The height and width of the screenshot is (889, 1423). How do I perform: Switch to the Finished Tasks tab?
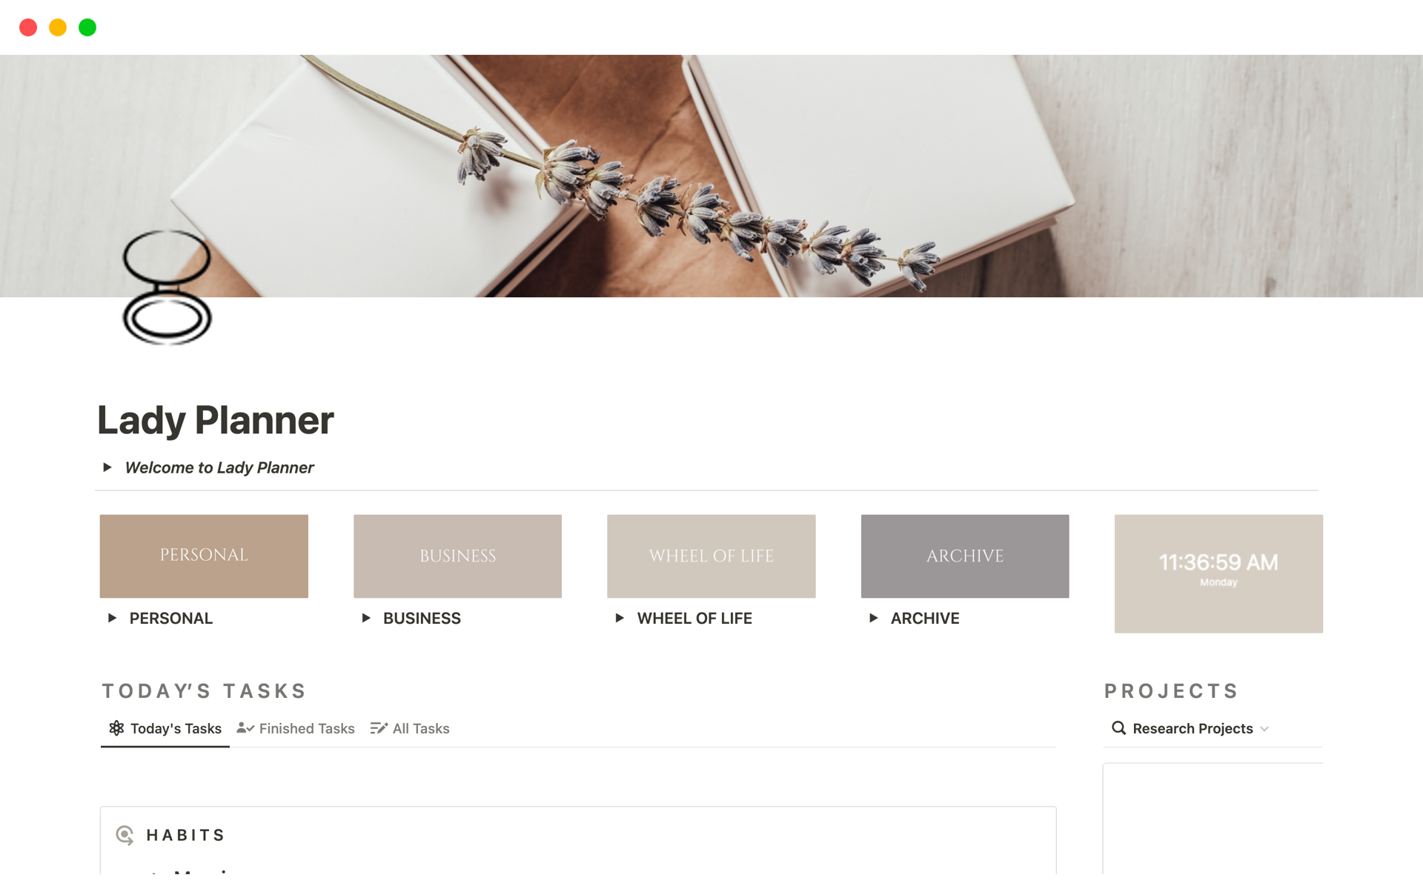click(296, 728)
